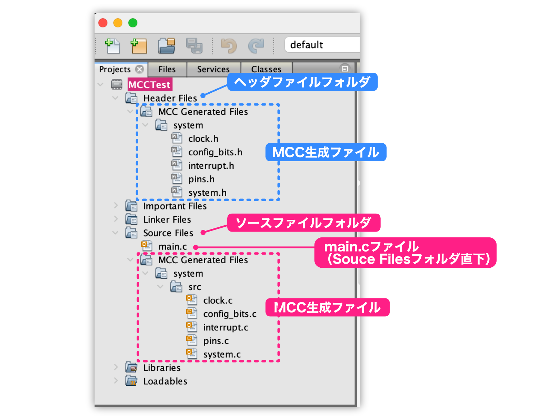Open the default configuration dropdown
This screenshot has width=560, height=420.
tap(321, 44)
